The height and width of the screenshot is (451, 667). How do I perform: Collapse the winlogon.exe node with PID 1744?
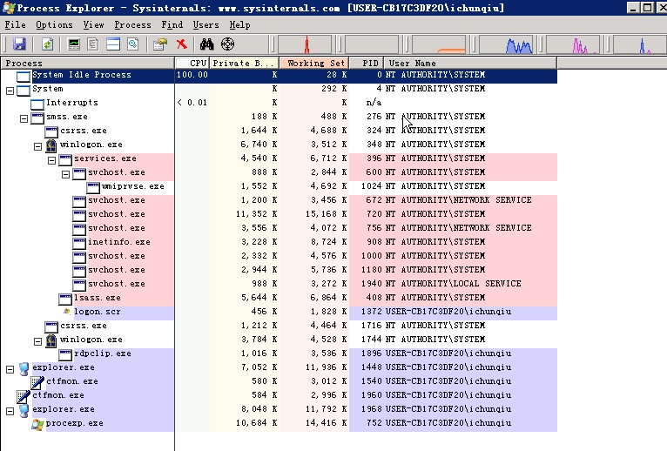pos(37,341)
